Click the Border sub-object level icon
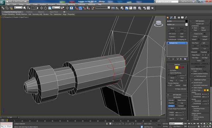Image resolution: width=212 pixels, height=128 pixels. (177, 67)
